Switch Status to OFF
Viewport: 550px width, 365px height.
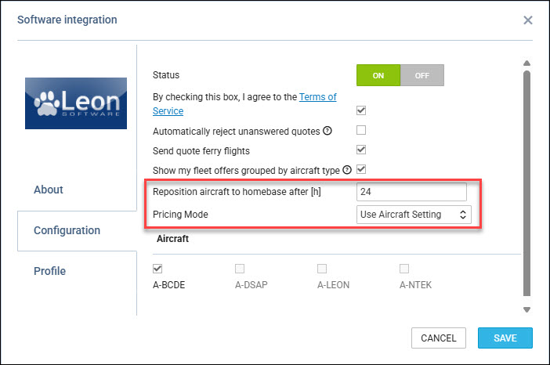point(422,75)
